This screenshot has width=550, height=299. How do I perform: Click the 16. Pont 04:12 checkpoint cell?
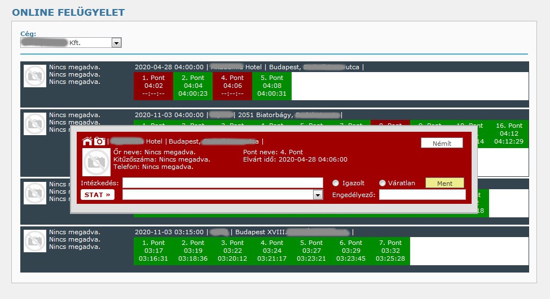(x=509, y=133)
